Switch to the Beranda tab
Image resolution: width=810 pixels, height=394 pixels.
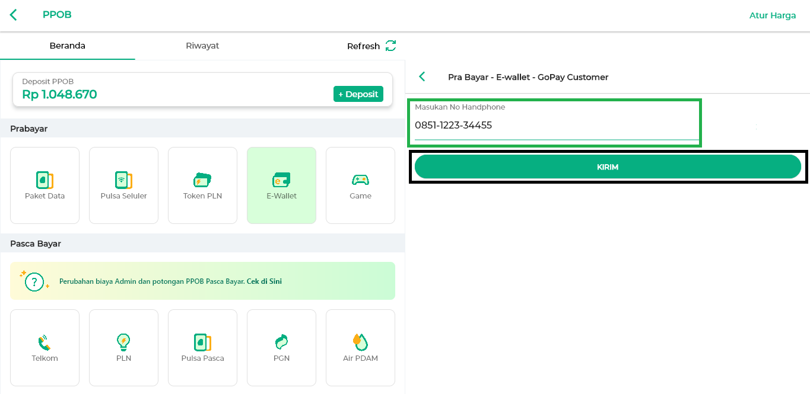click(x=67, y=46)
